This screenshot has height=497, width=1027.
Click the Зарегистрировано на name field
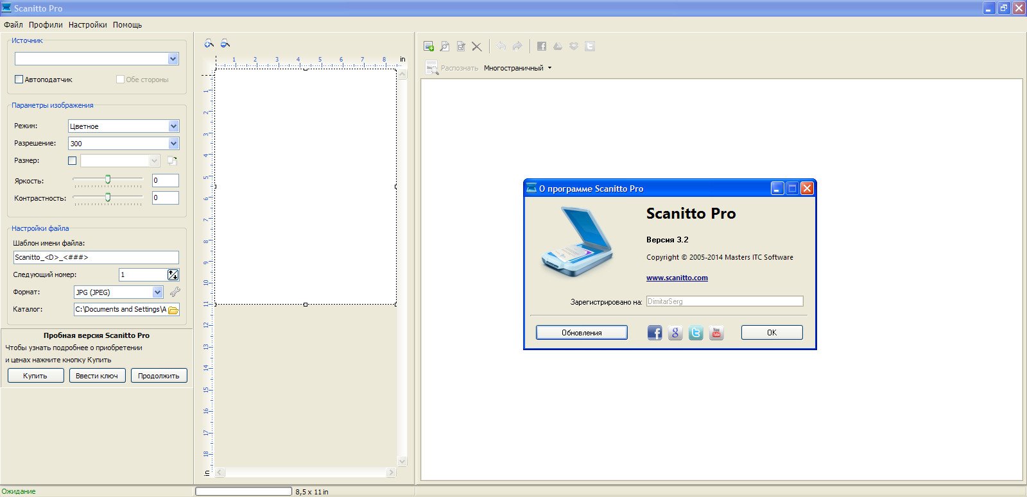click(725, 301)
